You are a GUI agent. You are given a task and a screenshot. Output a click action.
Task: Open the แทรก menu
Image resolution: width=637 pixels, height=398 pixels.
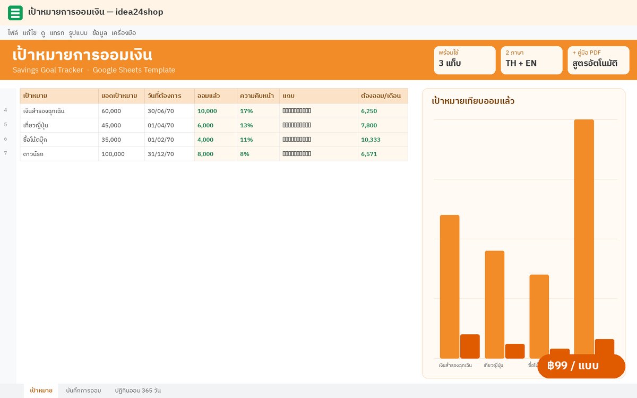[x=57, y=33]
